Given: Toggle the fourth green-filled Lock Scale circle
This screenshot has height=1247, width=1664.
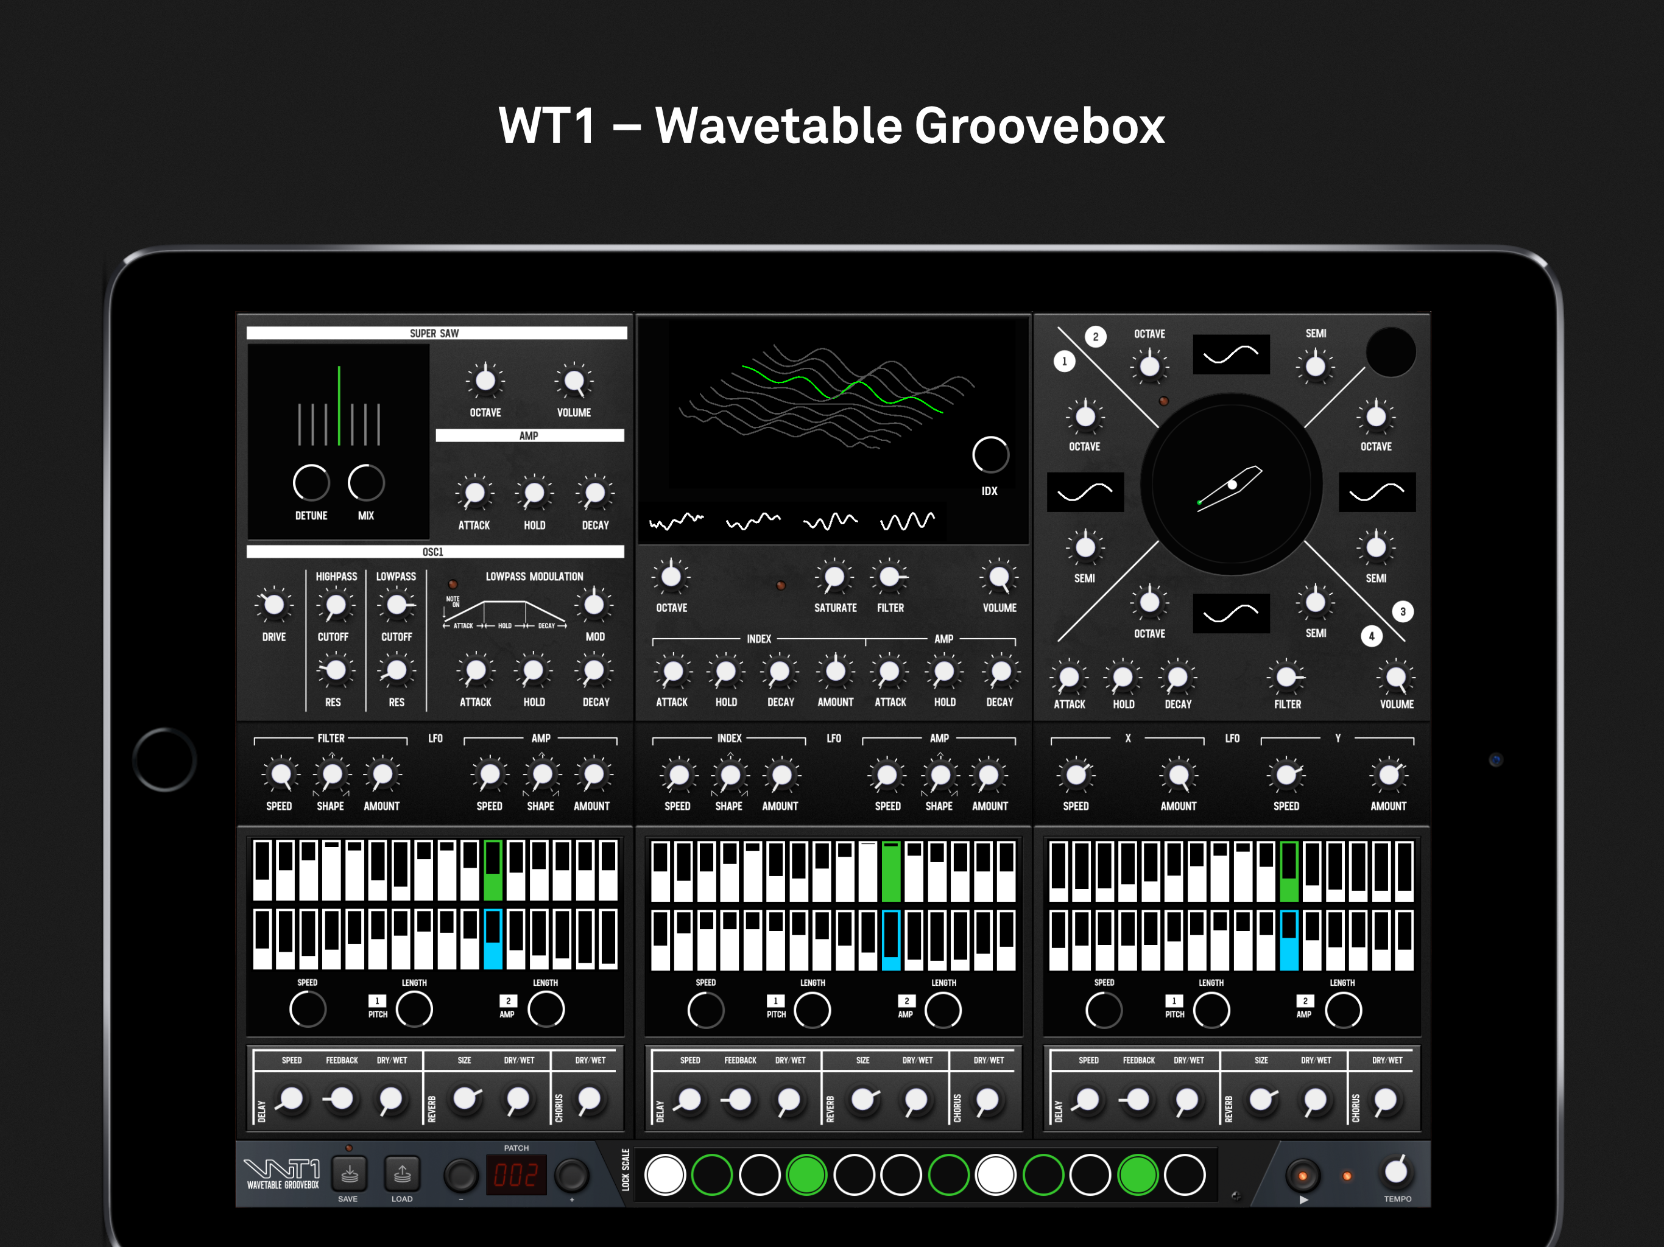Looking at the screenshot, I should click(x=806, y=1175).
